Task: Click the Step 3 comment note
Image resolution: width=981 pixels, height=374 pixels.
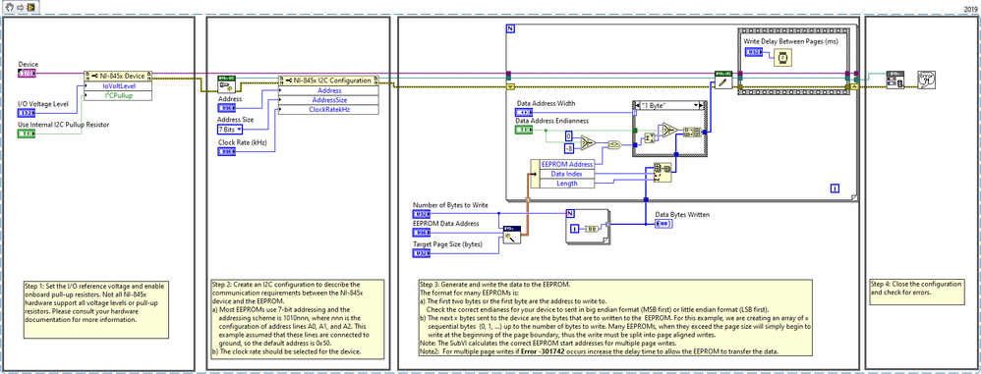Action: coord(614,319)
